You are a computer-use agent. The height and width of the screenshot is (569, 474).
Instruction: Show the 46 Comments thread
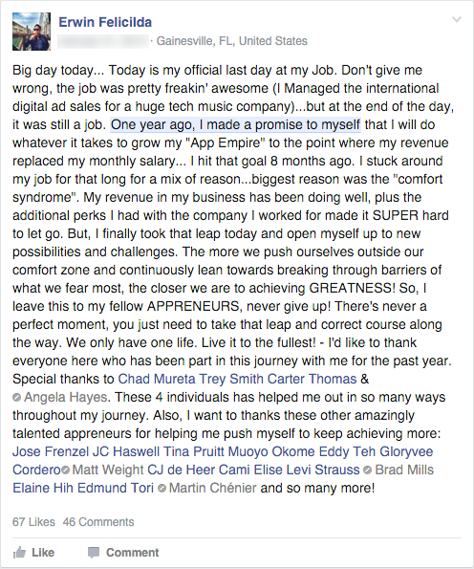click(x=98, y=522)
